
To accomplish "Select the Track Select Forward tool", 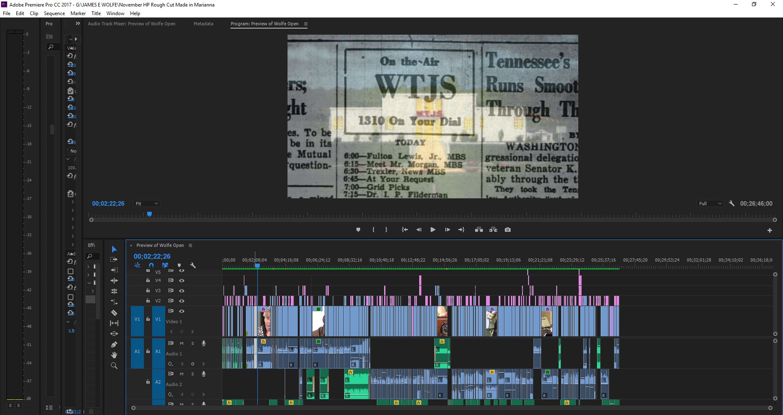I will point(114,260).
